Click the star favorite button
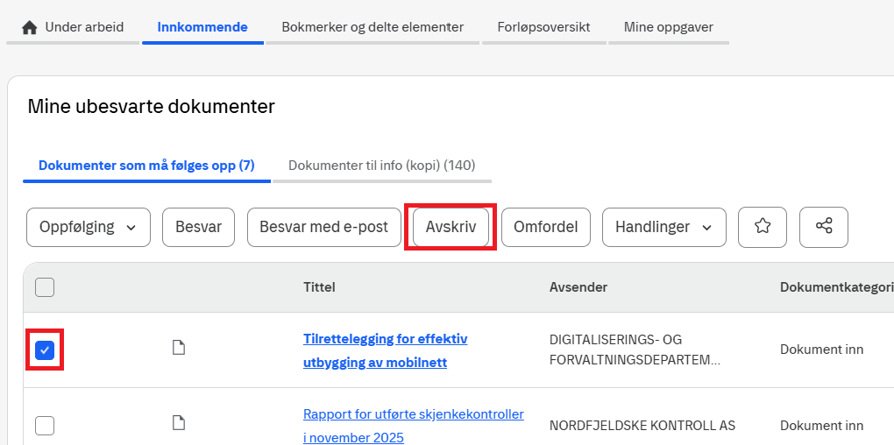 point(763,227)
